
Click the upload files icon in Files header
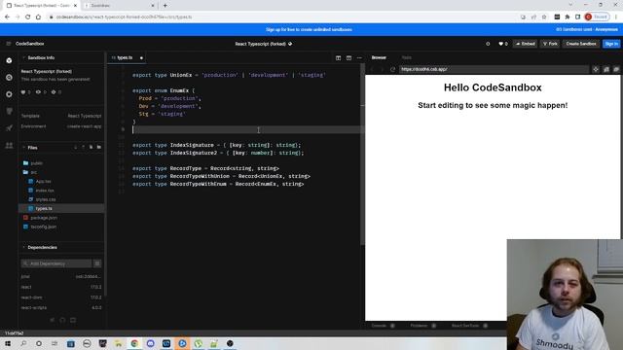[83, 147]
